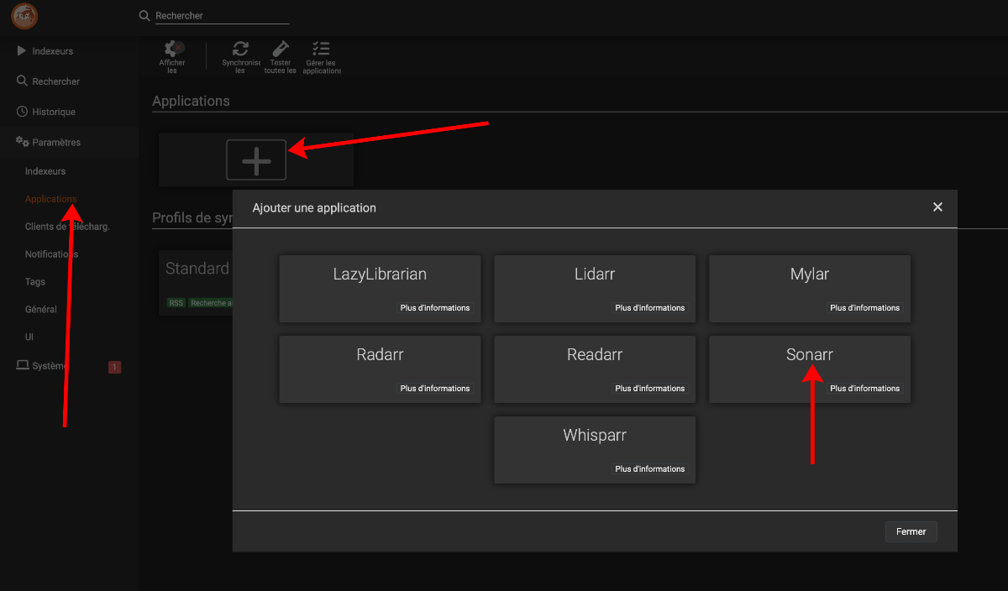
Task: Open Historique in the sidebar
Action: (x=54, y=112)
